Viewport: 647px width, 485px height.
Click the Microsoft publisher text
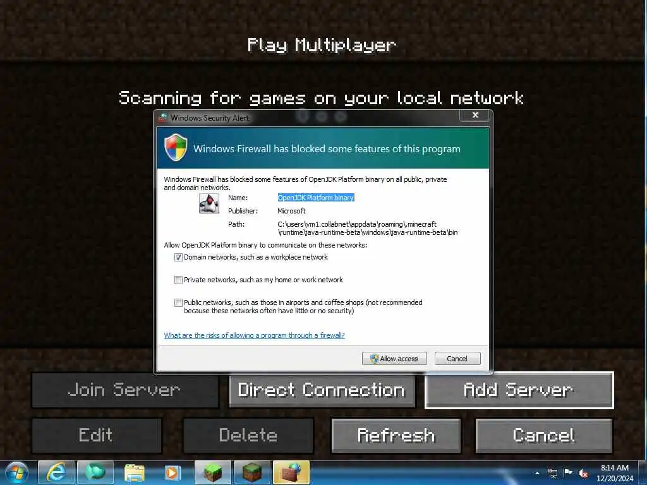[291, 211]
